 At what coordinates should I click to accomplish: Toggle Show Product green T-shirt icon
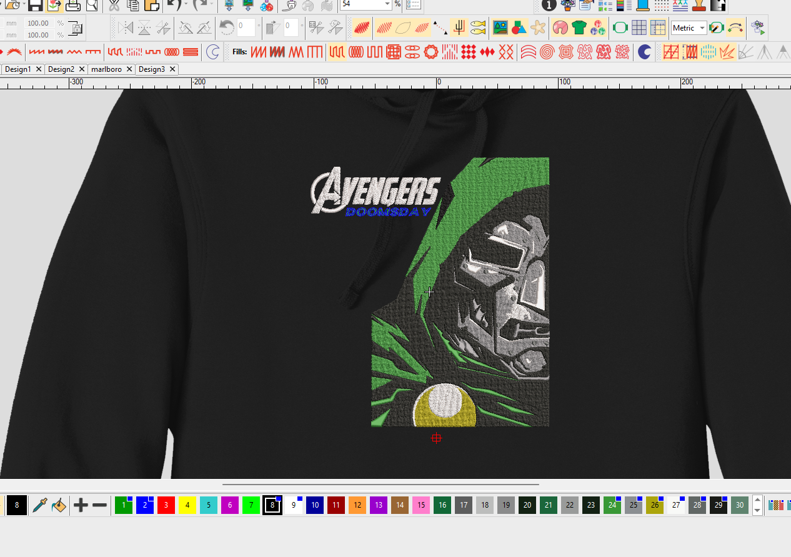point(579,27)
